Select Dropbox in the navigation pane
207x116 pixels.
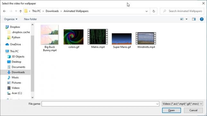(15, 27)
